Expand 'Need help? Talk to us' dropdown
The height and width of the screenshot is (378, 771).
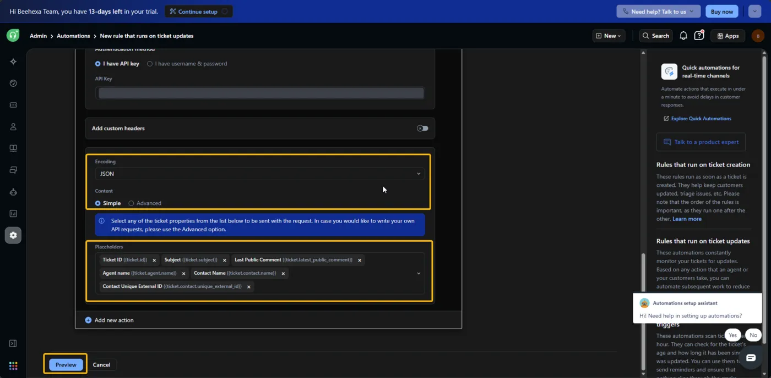point(659,11)
